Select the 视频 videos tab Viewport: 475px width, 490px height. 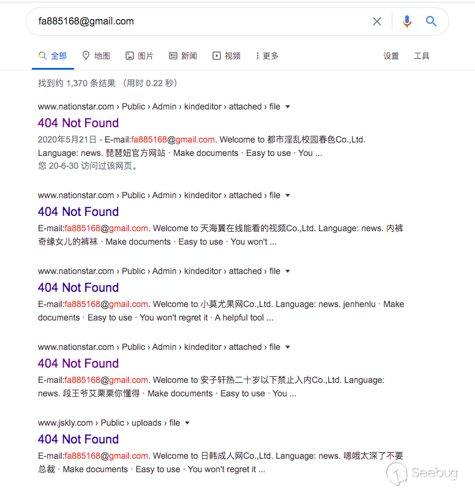226,56
